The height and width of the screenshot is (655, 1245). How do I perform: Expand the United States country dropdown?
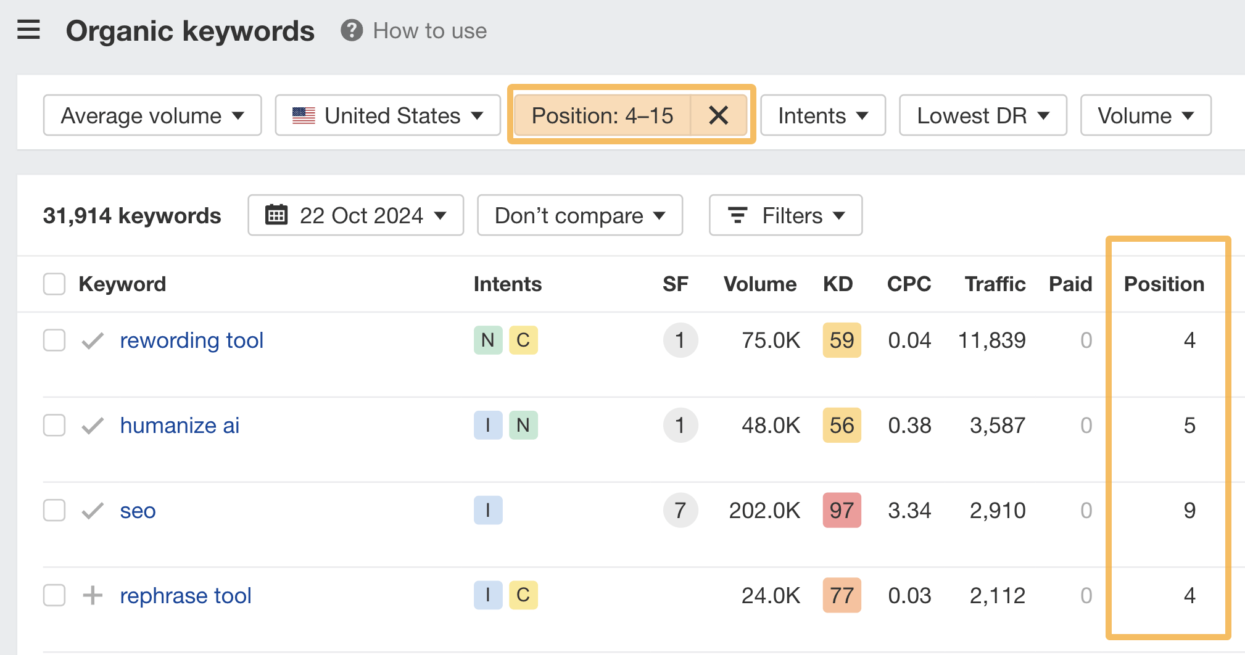pyautogui.click(x=387, y=115)
